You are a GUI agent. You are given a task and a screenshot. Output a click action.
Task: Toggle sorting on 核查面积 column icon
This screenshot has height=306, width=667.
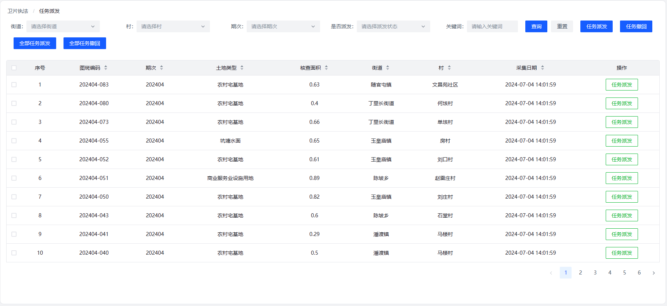tap(326, 68)
